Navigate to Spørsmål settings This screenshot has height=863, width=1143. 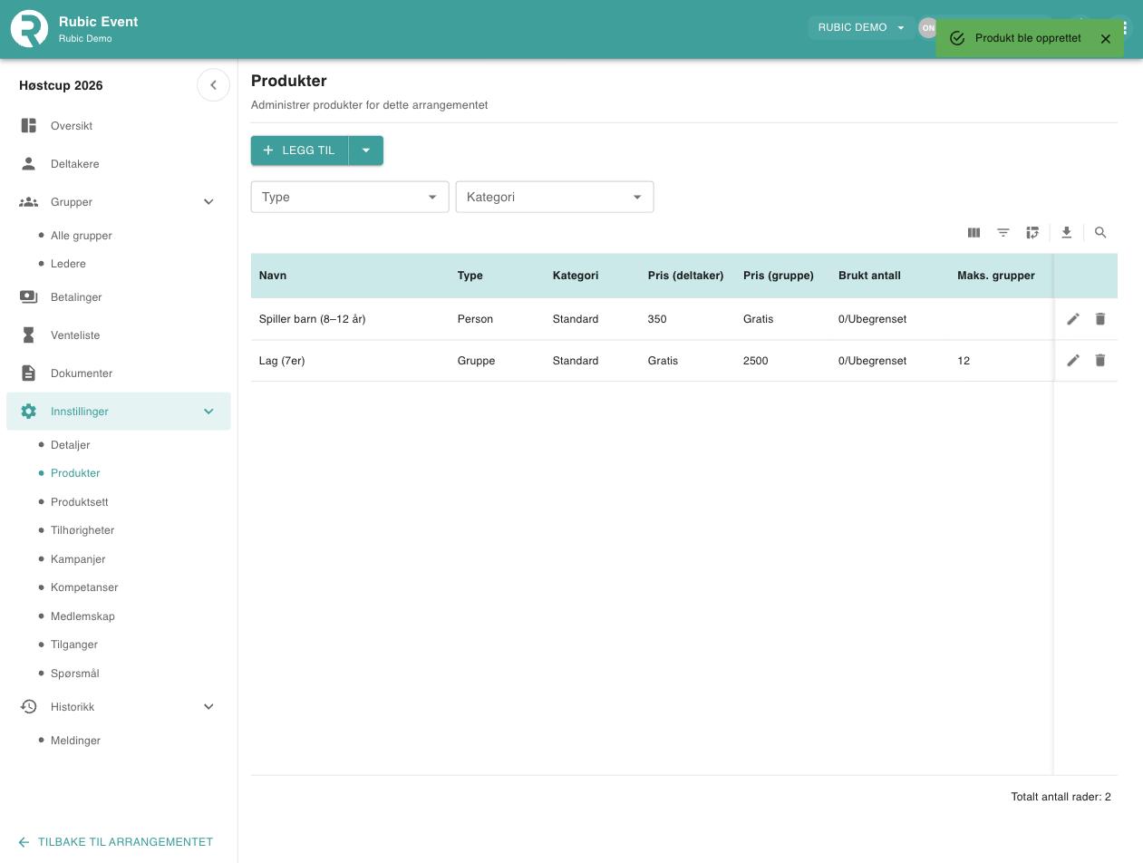pos(75,674)
